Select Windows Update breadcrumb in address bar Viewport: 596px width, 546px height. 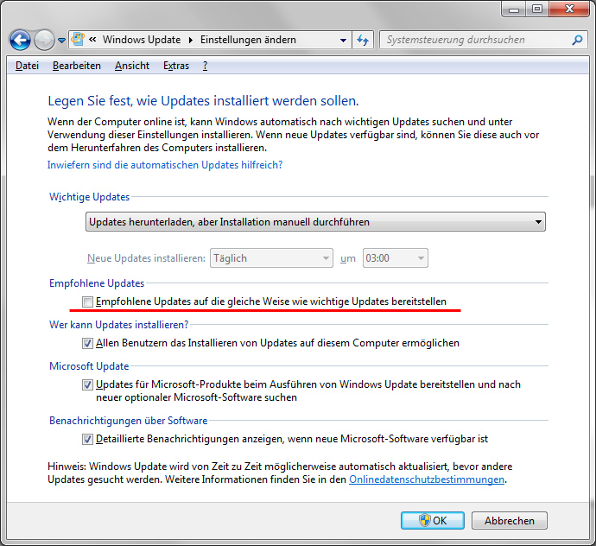point(142,40)
